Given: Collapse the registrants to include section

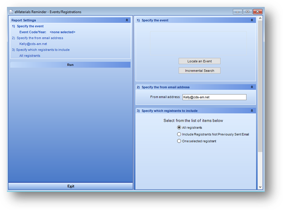Looking at the screenshot, I should pyautogui.click(x=252, y=111).
